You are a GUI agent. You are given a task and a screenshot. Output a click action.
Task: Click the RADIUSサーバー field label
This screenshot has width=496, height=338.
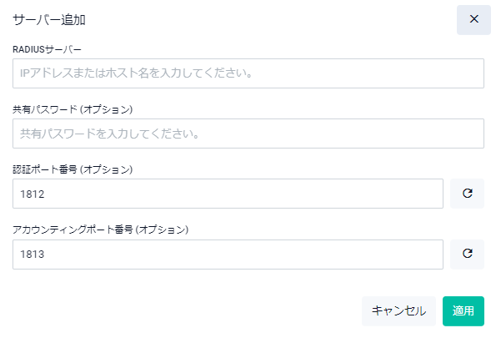click(47, 49)
